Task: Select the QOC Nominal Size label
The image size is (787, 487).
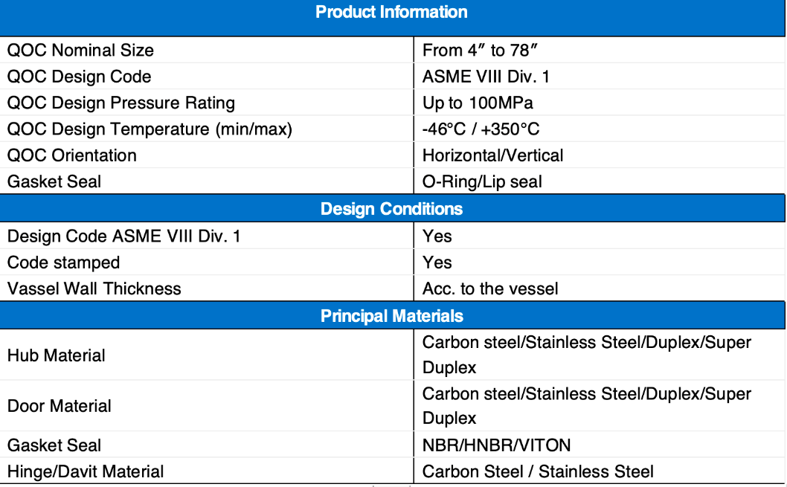Action: pyautogui.click(x=80, y=50)
